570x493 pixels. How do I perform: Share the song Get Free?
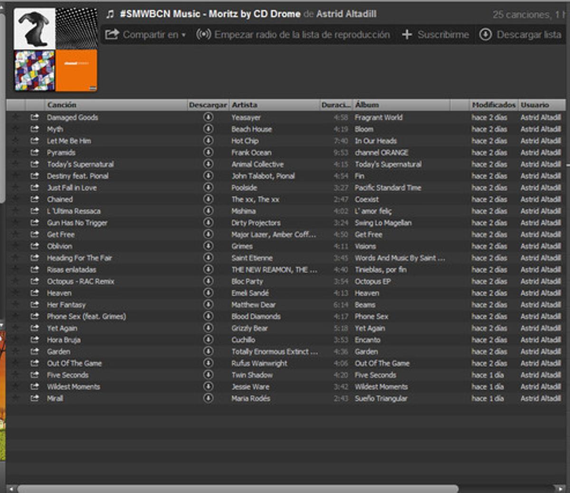[x=35, y=234]
